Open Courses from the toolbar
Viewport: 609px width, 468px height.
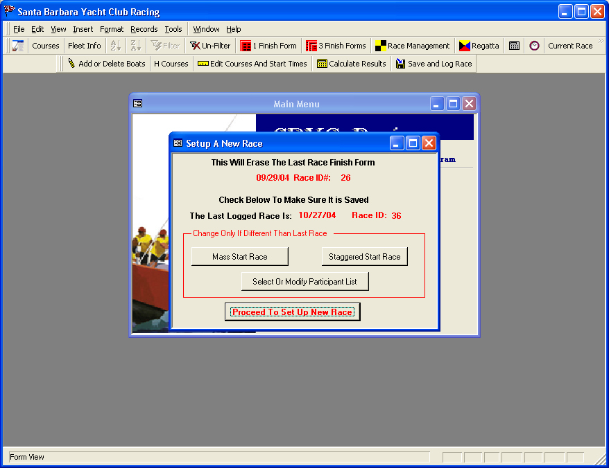(46, 46)
